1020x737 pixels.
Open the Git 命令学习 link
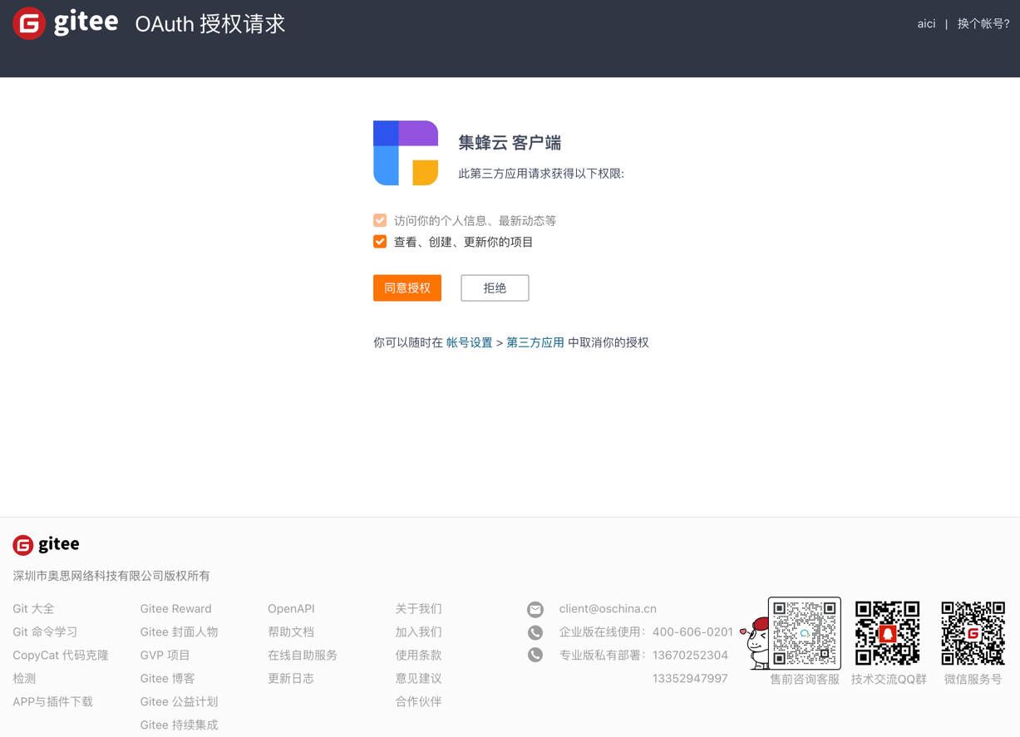click(45, 632)
